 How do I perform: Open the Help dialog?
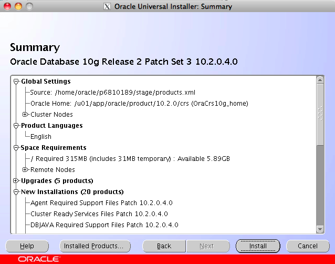[x=27, y=246]
